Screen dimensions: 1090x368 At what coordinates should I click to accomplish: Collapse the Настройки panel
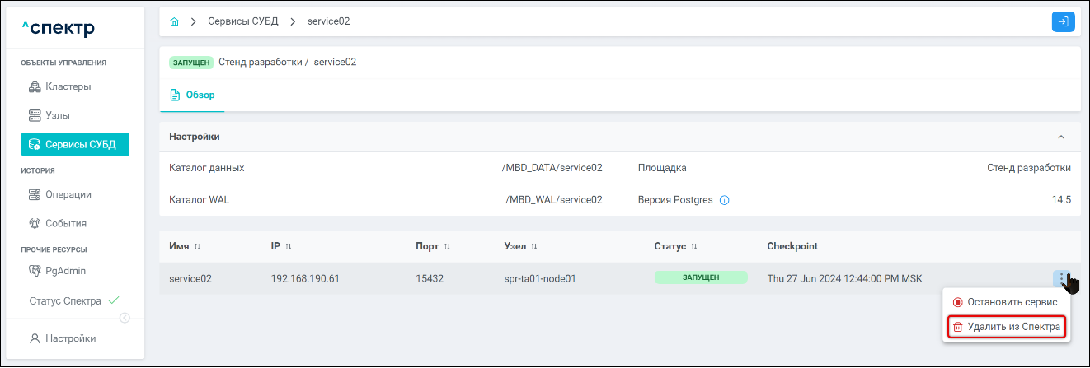pos(1061,137)
